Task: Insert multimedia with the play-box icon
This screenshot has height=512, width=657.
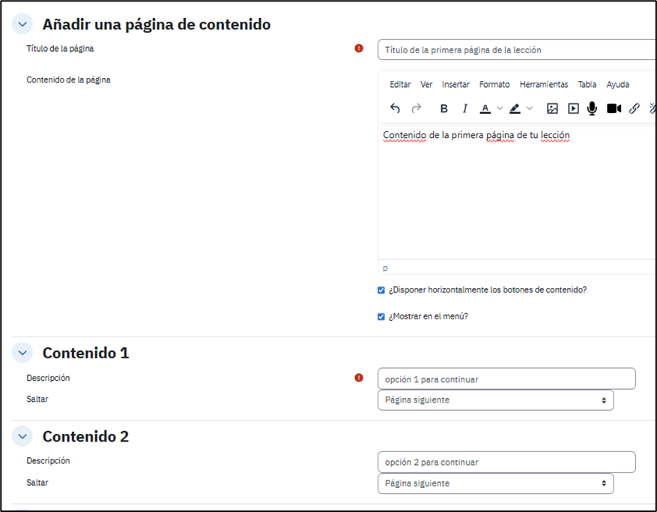Action: coord(573,109)
